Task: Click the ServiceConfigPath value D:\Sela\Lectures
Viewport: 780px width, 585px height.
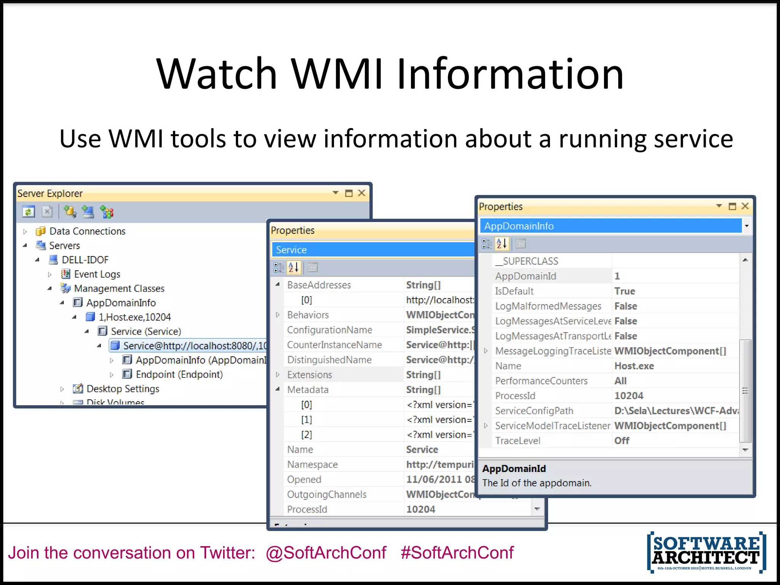Action: [676, 411]
